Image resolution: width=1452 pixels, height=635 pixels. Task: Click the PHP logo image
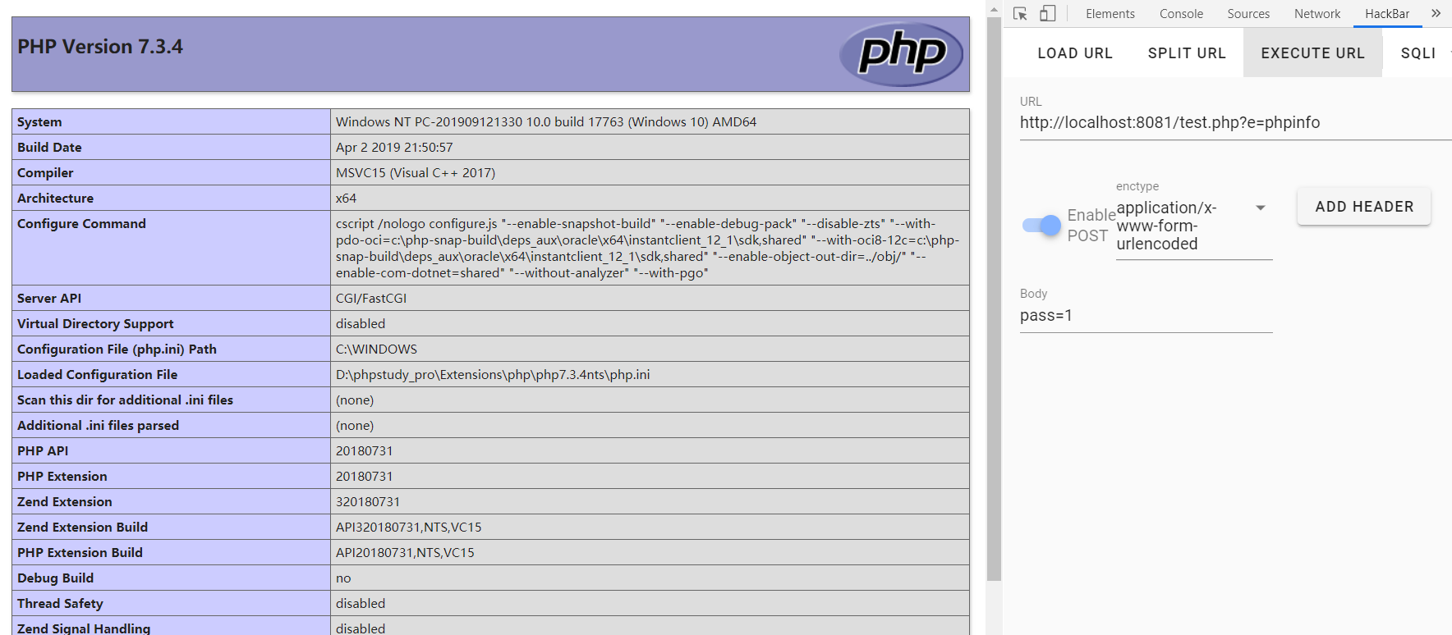901,54
